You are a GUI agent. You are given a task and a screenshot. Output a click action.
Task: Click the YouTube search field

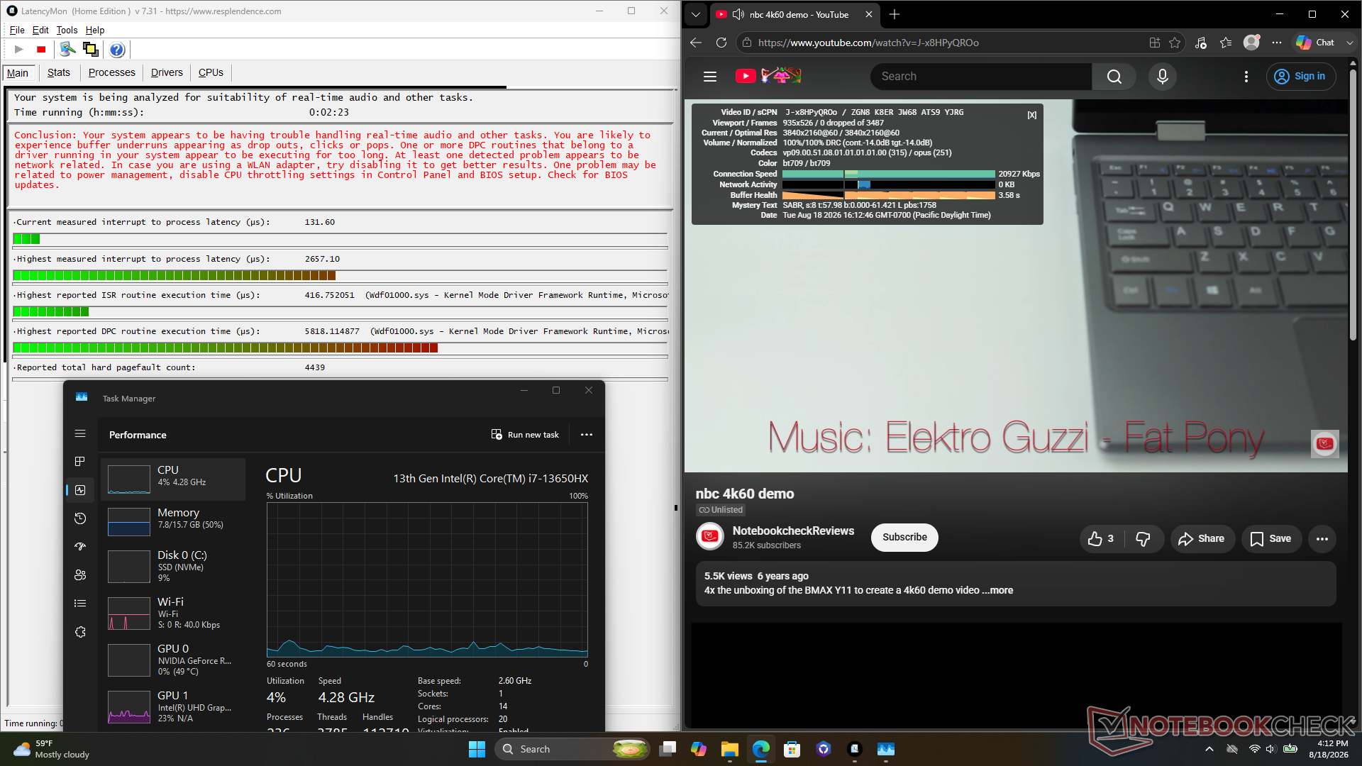tap(981, 77)
